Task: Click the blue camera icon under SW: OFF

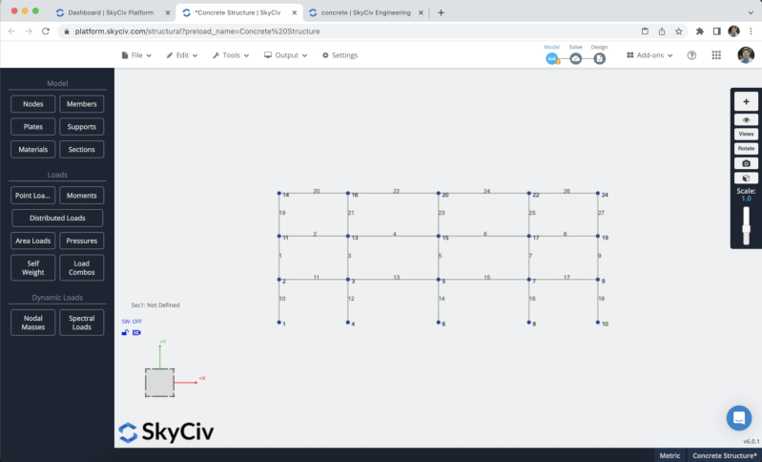Action: click(136, 332)
